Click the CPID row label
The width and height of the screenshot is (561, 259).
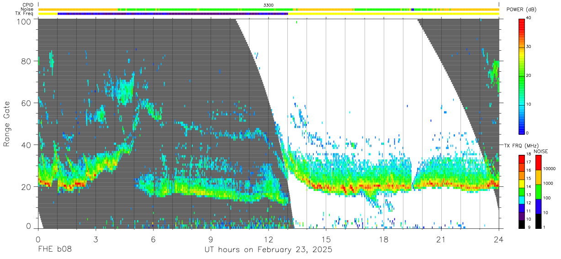(28, 5)
